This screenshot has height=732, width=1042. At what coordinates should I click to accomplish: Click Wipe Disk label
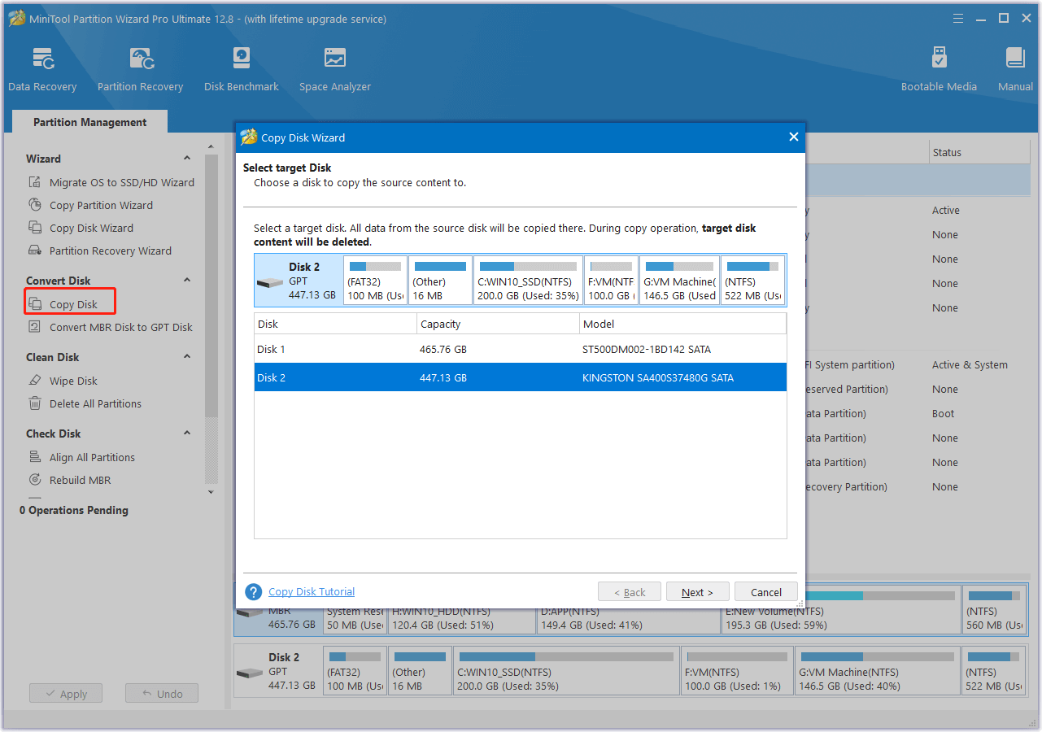point(73,381)
